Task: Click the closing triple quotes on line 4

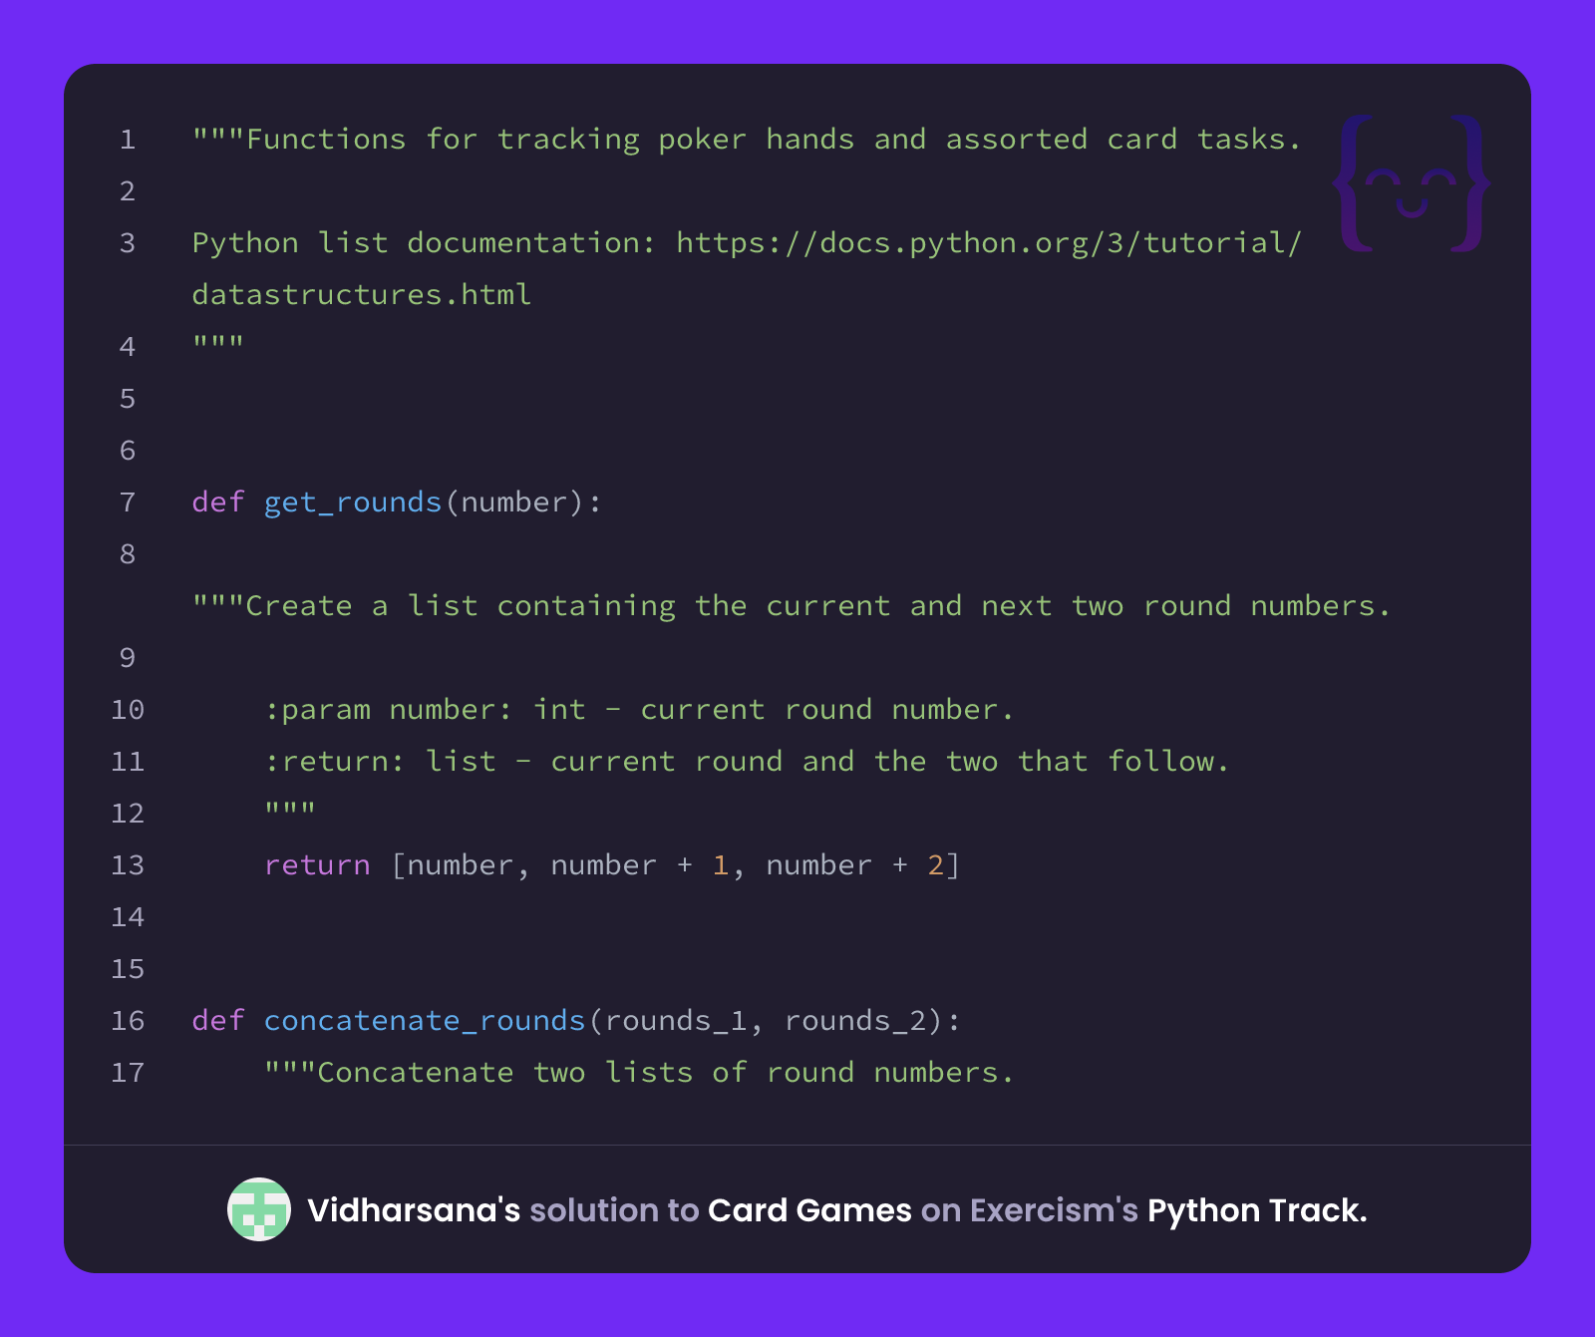Action: [218, 342]
